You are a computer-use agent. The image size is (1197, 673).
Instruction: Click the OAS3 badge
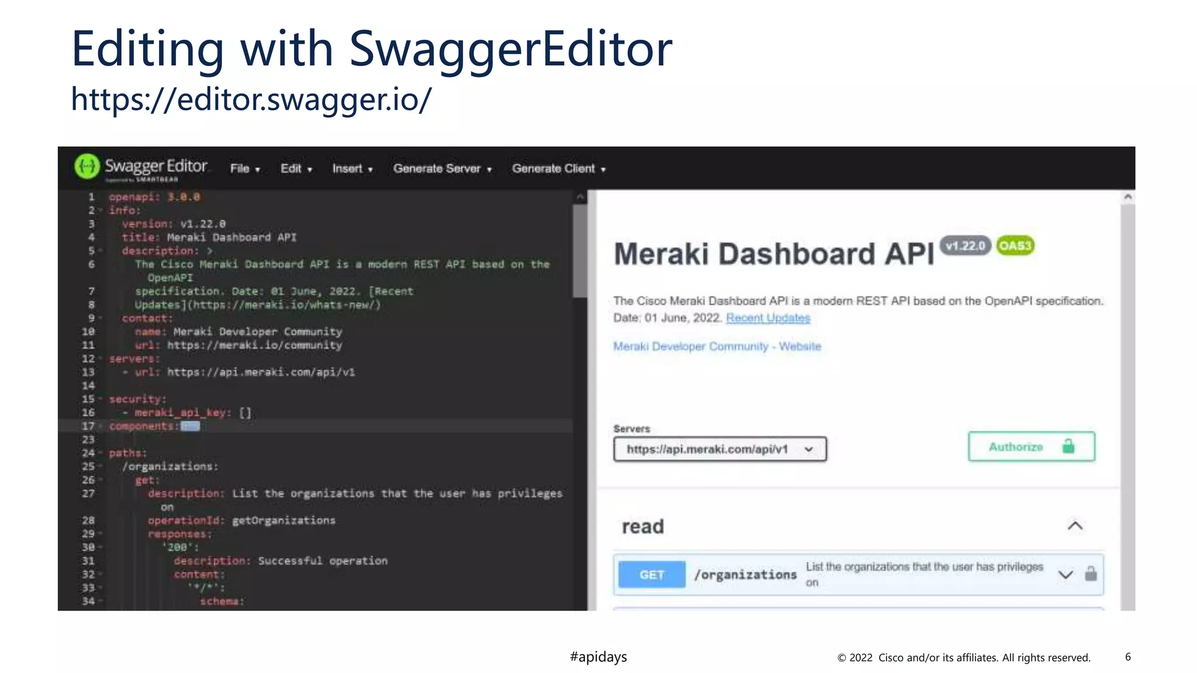[1015, 246]
